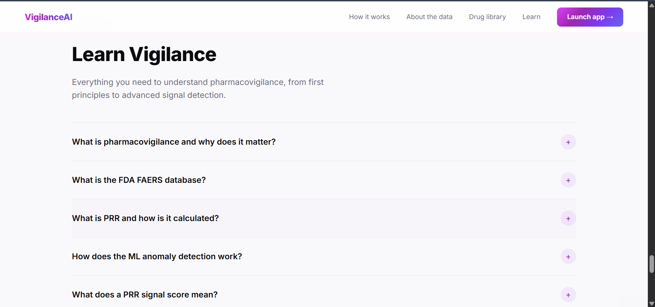The width and height of the screenshot is (655, 307).
Task: Click the Launch app button
Action: tap(590, 17)
